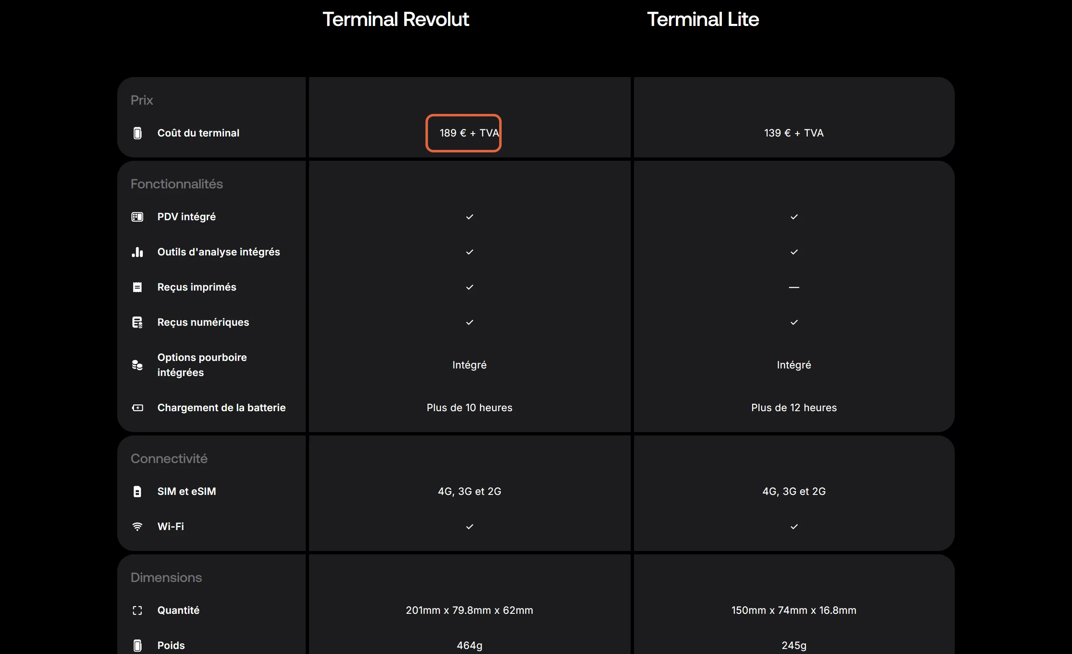Click the Outils d'analyse checkmark under Terminal Revolut
Viewport: 1072px width, 654px height.
click(469, 252)
